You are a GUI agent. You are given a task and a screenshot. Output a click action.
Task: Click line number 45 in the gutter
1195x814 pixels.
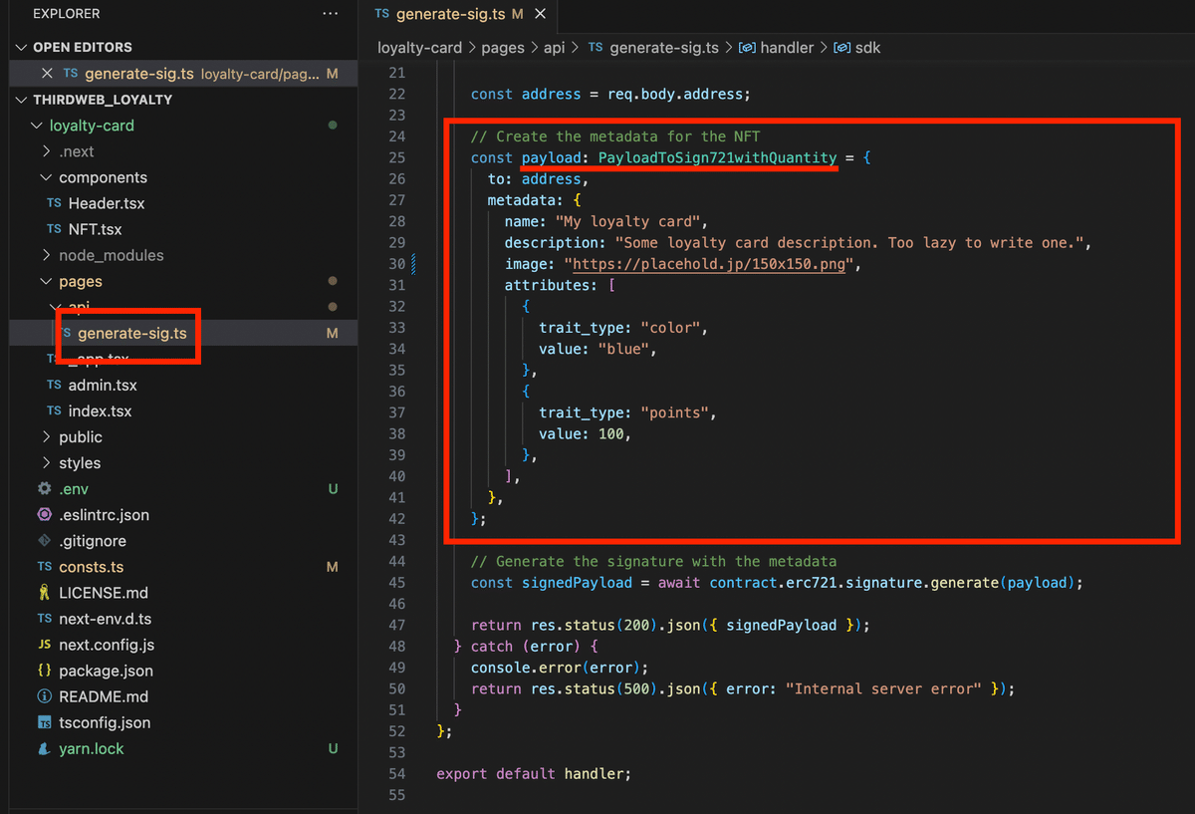click(396, 582)
